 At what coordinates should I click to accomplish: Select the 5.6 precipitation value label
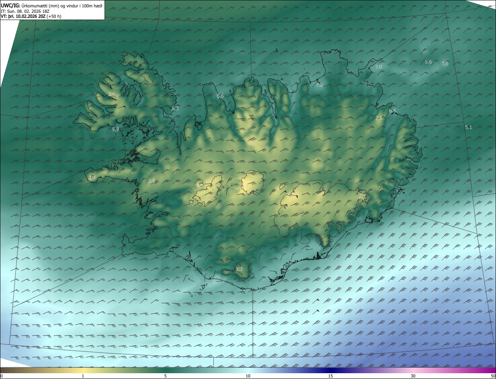[428, 62]
